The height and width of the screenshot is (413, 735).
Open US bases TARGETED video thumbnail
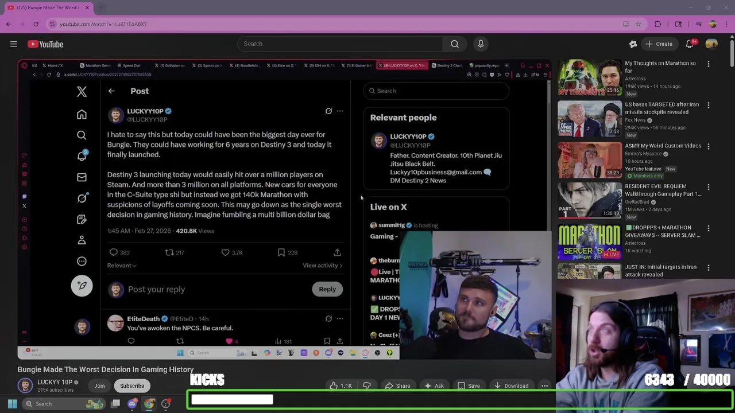[x=590, y=119]
